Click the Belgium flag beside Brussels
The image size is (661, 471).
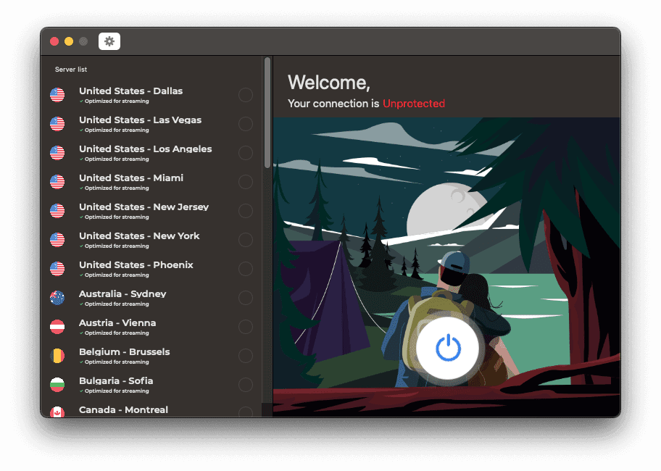coord(57,356)
